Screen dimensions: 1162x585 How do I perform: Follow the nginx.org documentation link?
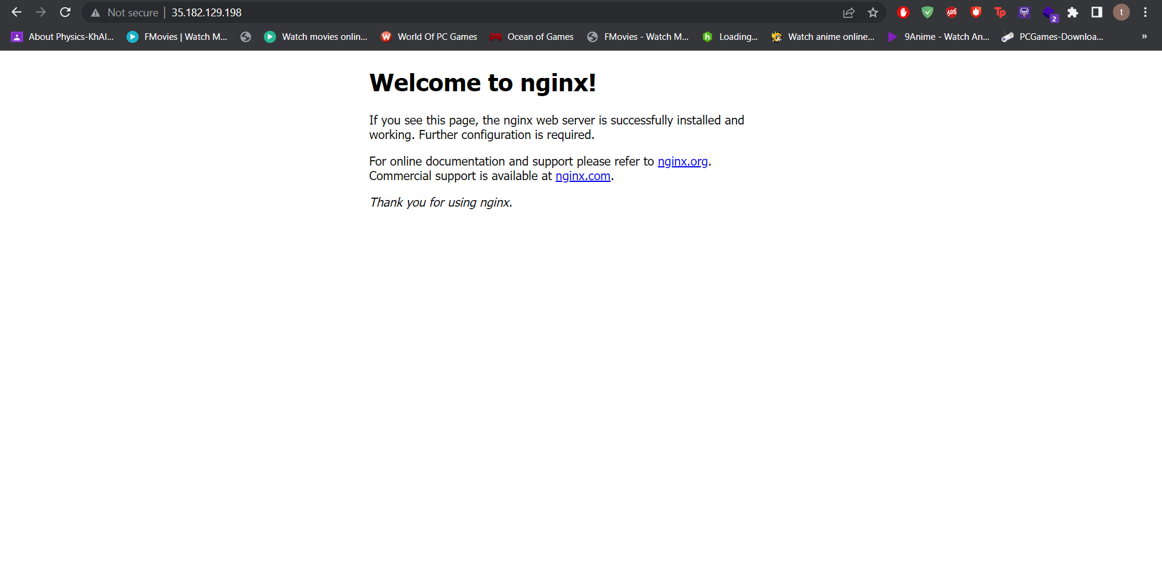click(683, 161)
